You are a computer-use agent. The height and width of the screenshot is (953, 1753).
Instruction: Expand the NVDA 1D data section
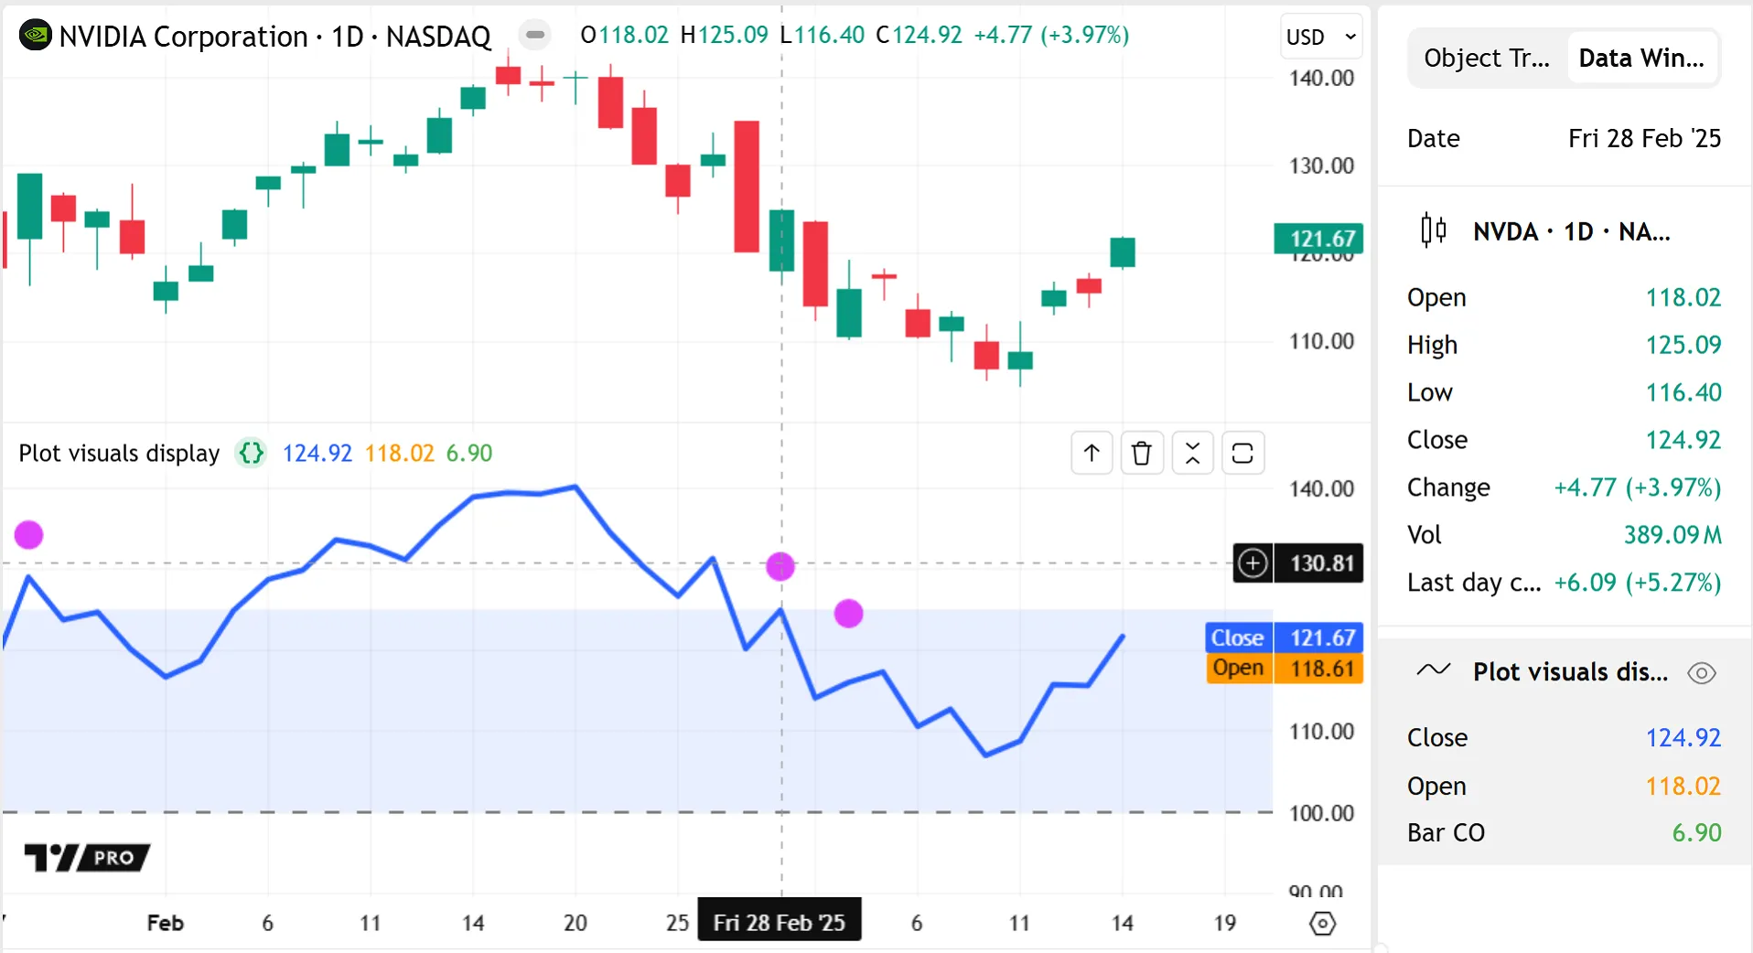(x=1571, y=231)
